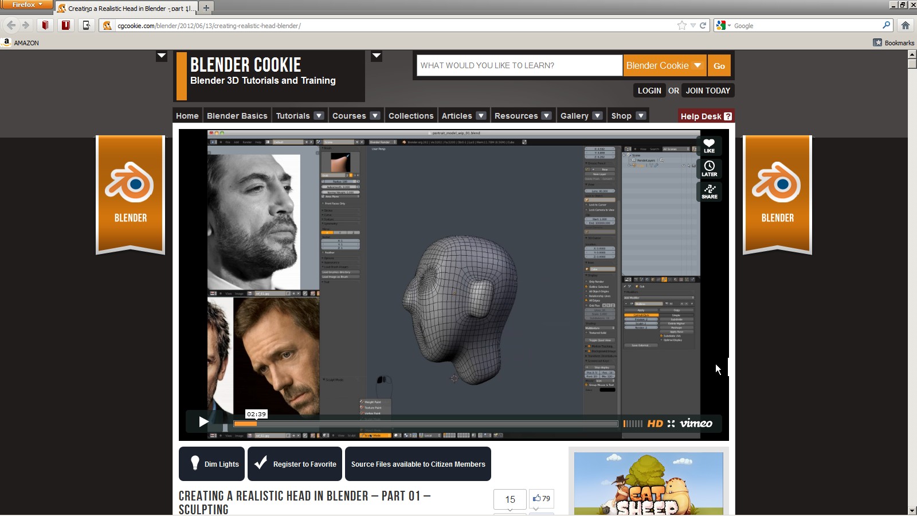Click the video volume bars control

[633, 424]
